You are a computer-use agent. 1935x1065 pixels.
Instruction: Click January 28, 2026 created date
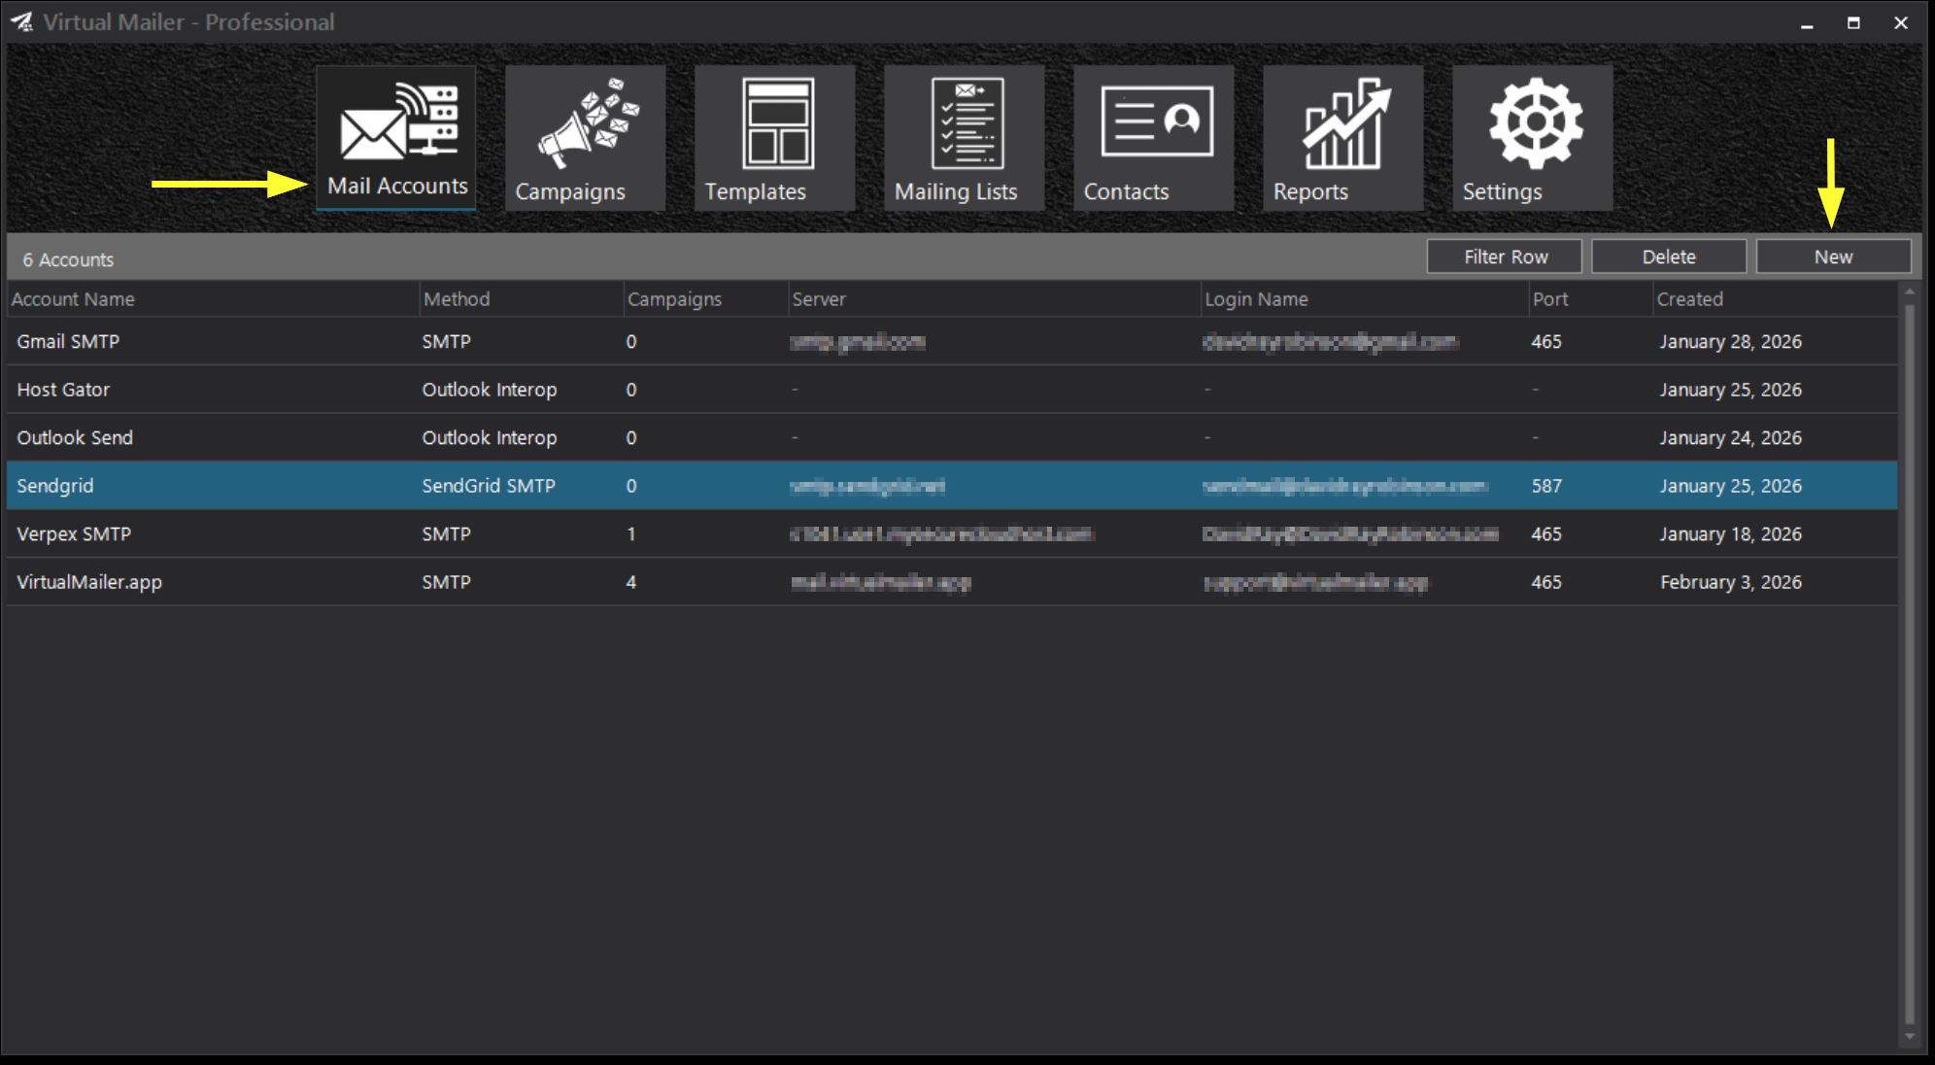coord(1730,341)
